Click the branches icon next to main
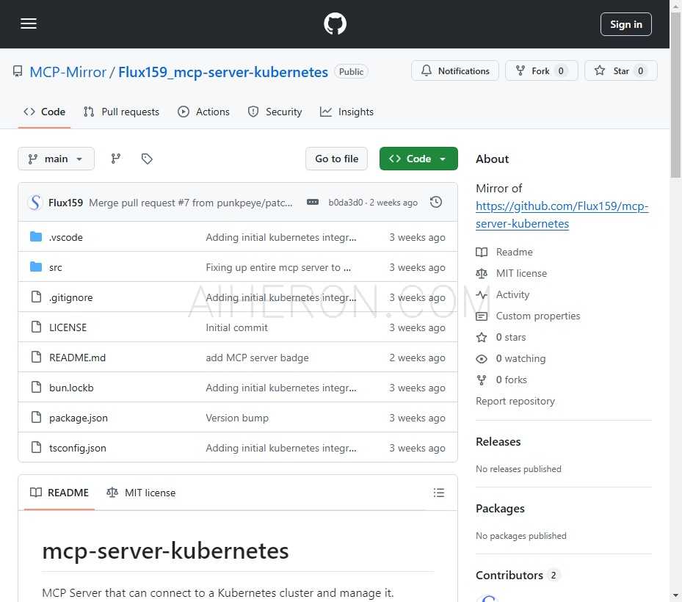The width and height of the screenshot is (682, 602). pyautogui.click(x=116, y=159)
